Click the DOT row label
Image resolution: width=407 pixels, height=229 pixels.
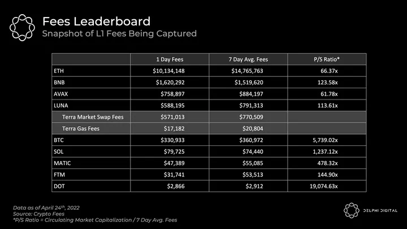coord(59,185)
